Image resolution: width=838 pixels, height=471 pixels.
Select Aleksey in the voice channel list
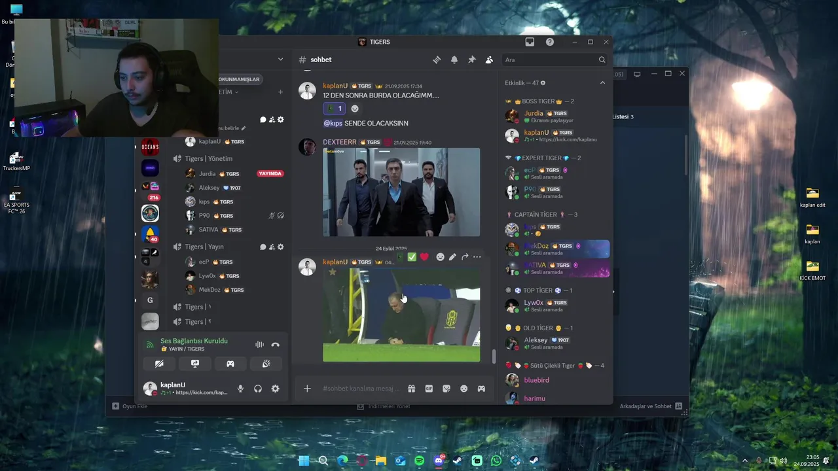[209, 188]
